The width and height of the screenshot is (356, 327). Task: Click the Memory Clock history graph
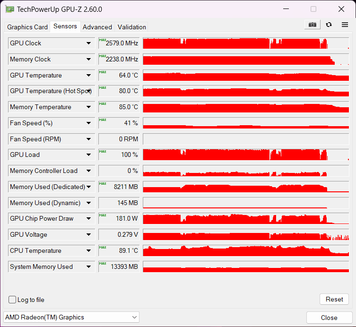click(246, 59)
